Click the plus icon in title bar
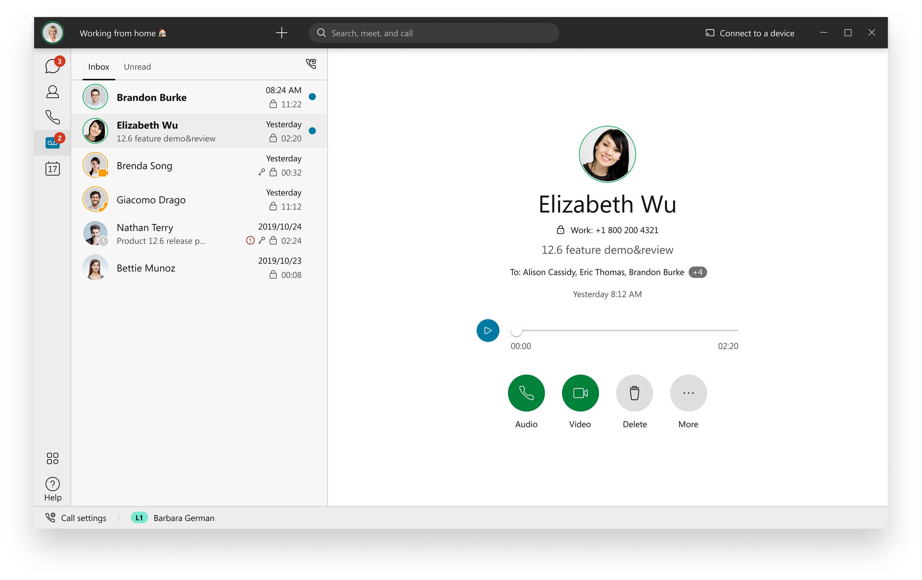The height and width of the screenshot is (580, 922). [x=281, y=33]
